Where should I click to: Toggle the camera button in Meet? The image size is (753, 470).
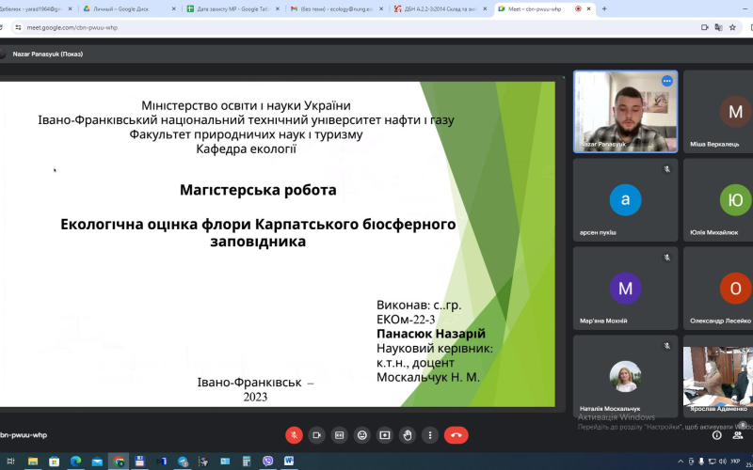[x=316, y=435]
